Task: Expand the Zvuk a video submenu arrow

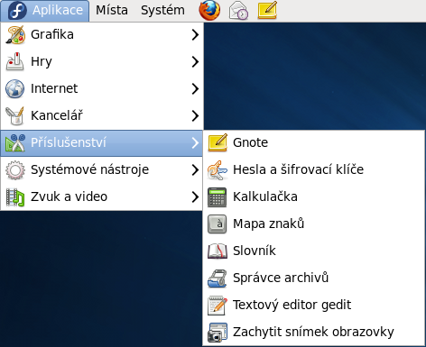Action: point(195,197)
